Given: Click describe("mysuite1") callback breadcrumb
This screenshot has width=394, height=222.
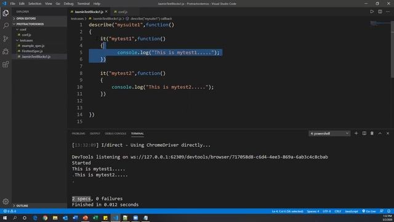Looking at the screenshot, I should click(151, 18).
